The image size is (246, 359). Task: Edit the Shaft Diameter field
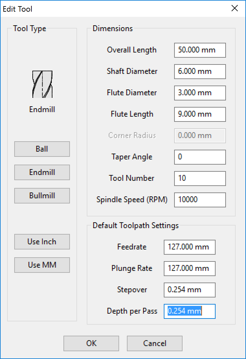[200, 71]
